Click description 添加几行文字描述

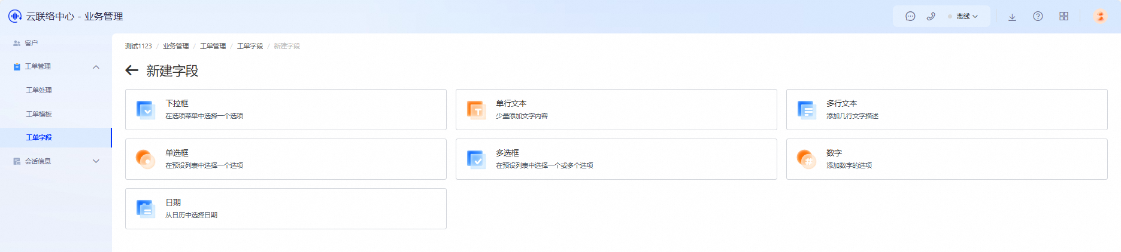click(x=852, y=116)
